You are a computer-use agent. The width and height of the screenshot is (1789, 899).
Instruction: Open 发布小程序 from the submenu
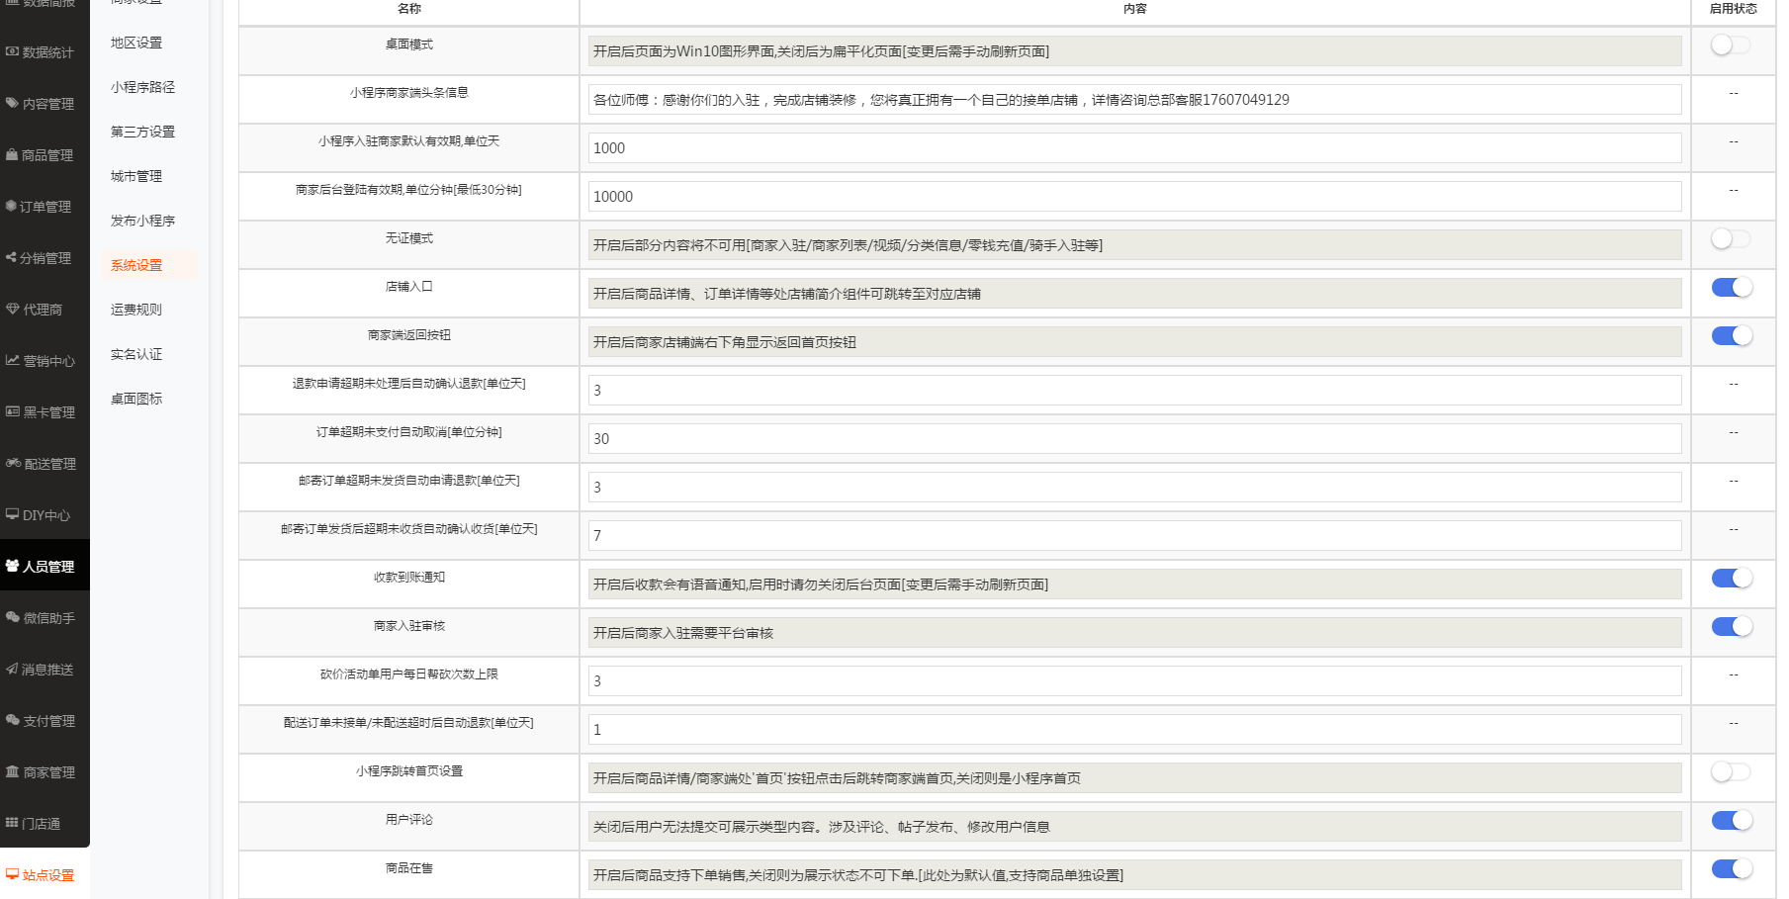(142, 221)
